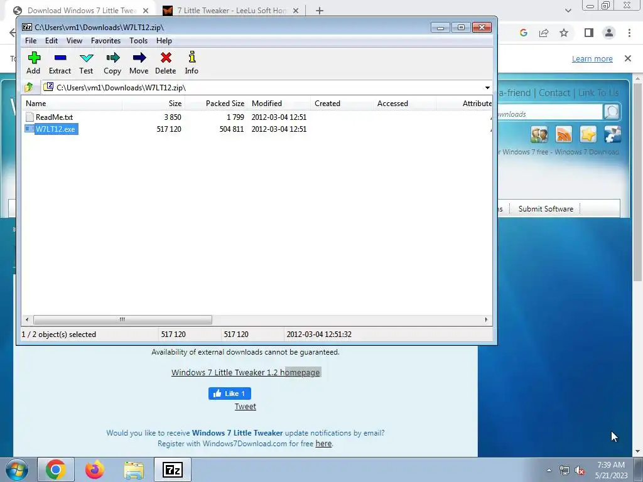Sort by the Packed Size column header
643x482 pixels.
click(216, 104)
